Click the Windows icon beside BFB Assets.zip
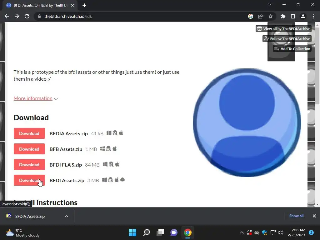The width and height of the screenshot is (320, 240). (x=102, y=148)
